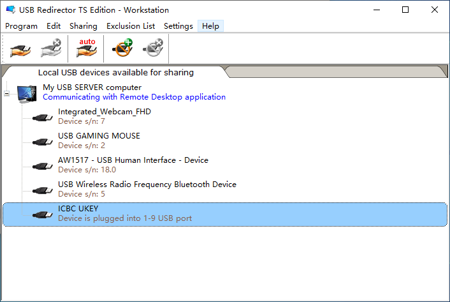
Task: Click the USB plug icon beside AW1517 device
Action: [x=43, y=166]
